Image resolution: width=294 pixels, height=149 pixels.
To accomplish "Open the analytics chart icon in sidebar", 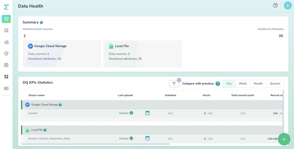I will [x=6, y=42].
